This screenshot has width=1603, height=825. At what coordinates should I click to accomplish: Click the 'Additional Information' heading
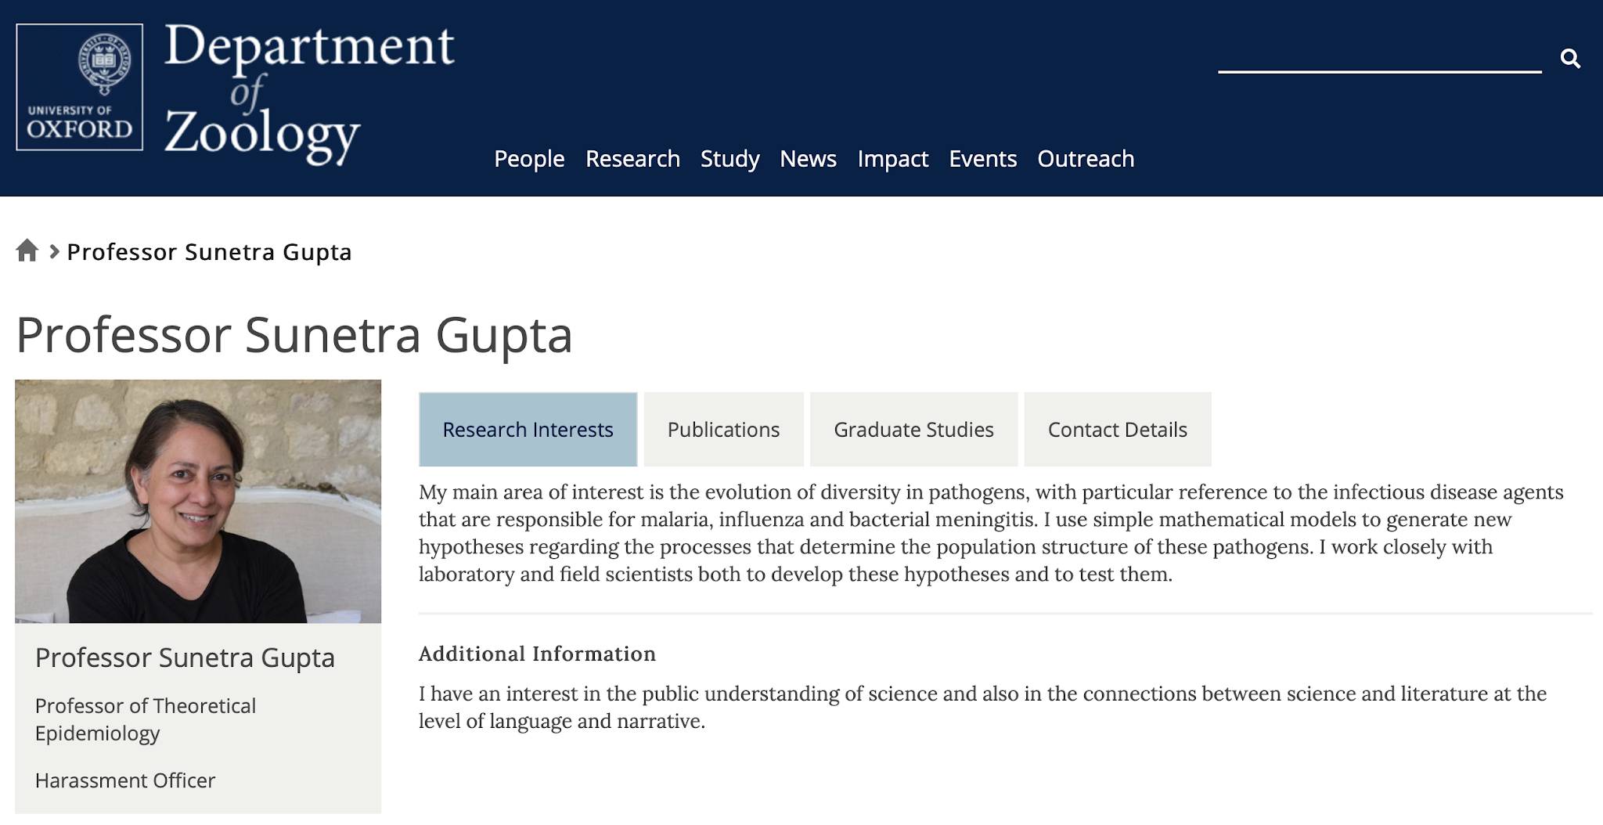pos(537,654)
